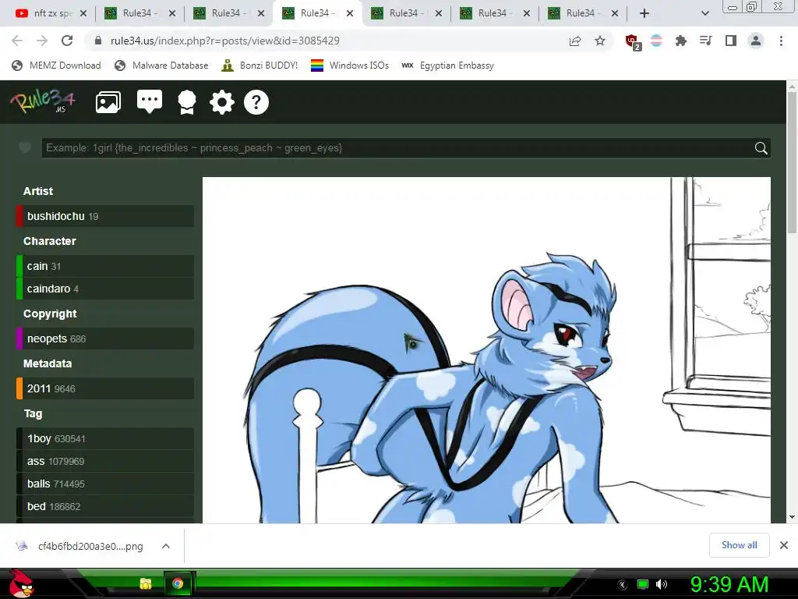Open the Malware Database bookmark
Screen dimensions: 798x599
tap(162, 66)
